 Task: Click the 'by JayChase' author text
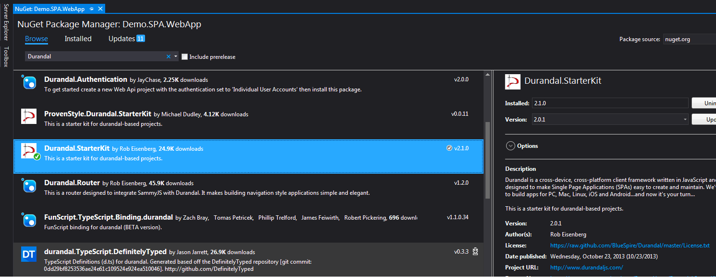(146, 80)
